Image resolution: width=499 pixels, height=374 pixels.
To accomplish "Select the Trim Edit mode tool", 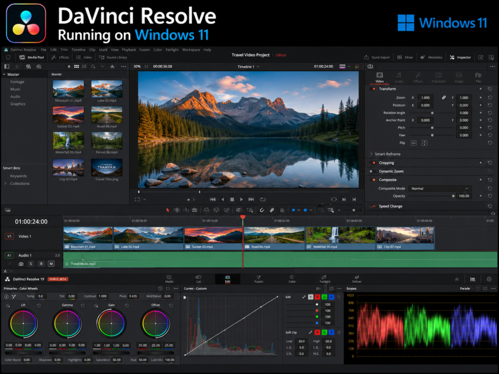I will 176,210.
